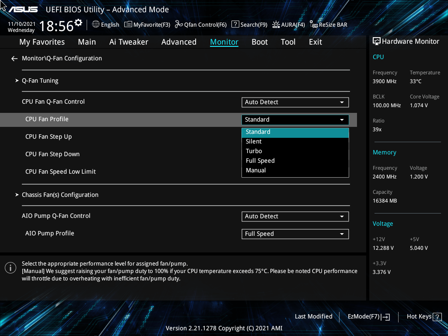Open Qfan Control(F6) fan icon
Image resolution: width=448 pixels, height=336 pixels.
click(179, 24)
